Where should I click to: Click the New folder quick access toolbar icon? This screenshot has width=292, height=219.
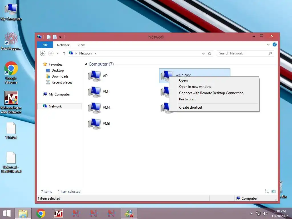click(55, 37)
